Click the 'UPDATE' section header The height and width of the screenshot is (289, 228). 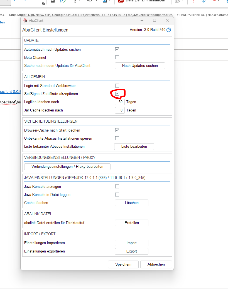tap(31, 40)
